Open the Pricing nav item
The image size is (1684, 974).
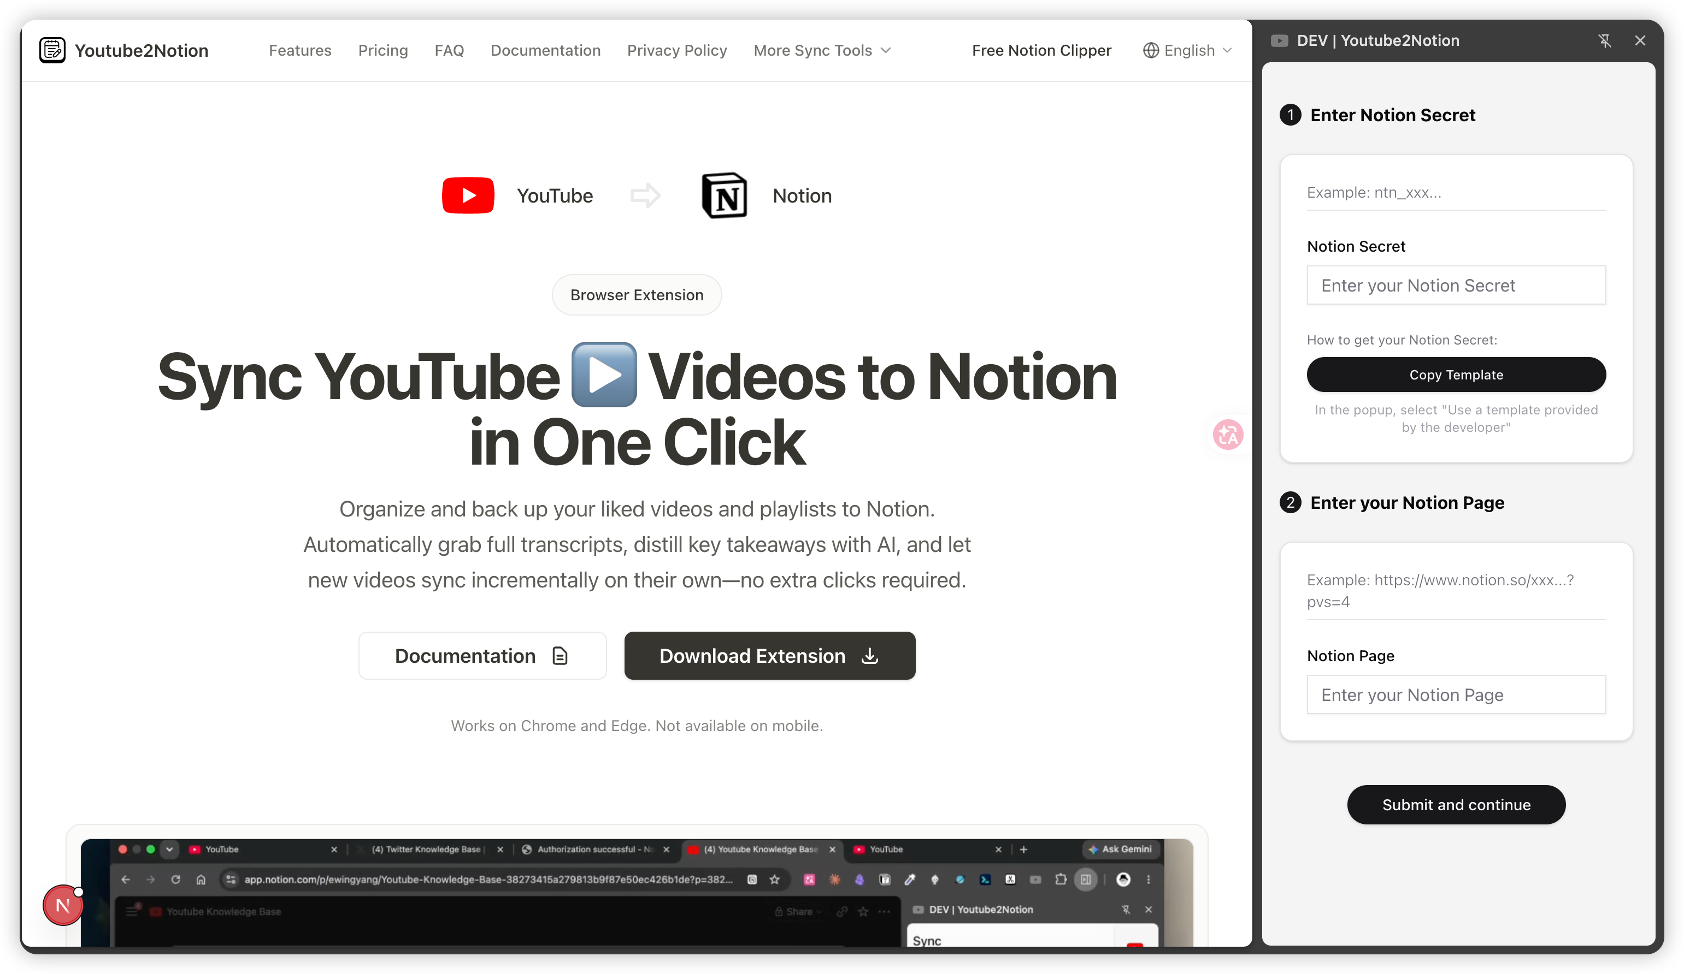(x=383, y=50)
